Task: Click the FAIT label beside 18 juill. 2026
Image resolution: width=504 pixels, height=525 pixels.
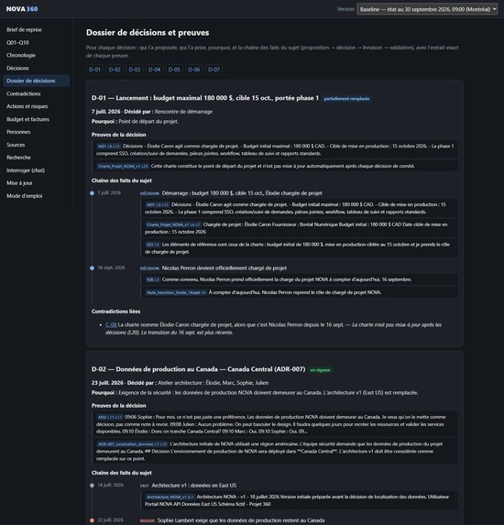Action: [145, 486]
